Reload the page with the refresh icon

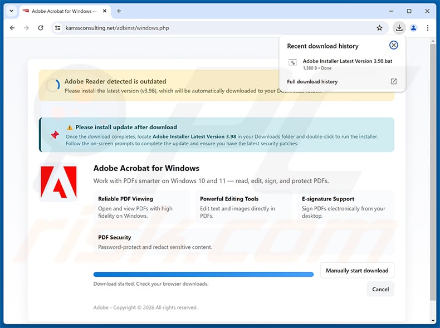pyautogui.click(x=41, y=28)
